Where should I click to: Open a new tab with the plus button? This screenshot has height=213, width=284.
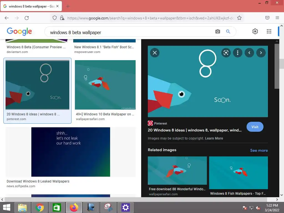click(x=68, y=6)
